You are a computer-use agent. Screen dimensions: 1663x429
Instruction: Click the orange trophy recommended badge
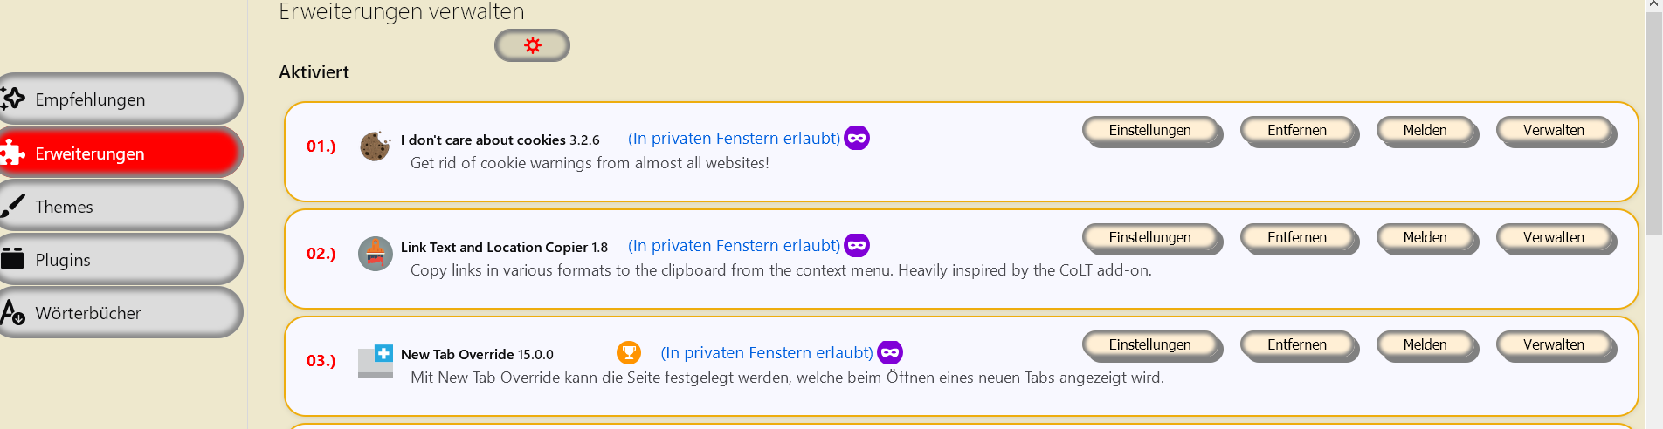628,352
